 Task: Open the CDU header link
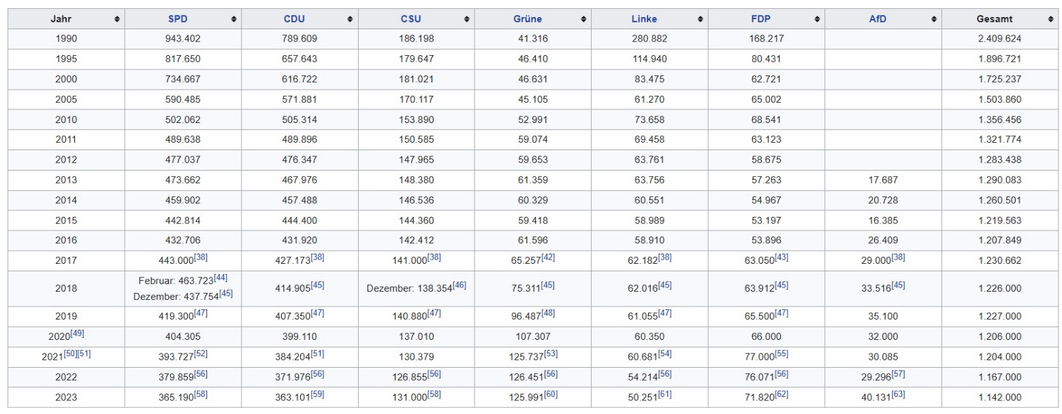294,19
